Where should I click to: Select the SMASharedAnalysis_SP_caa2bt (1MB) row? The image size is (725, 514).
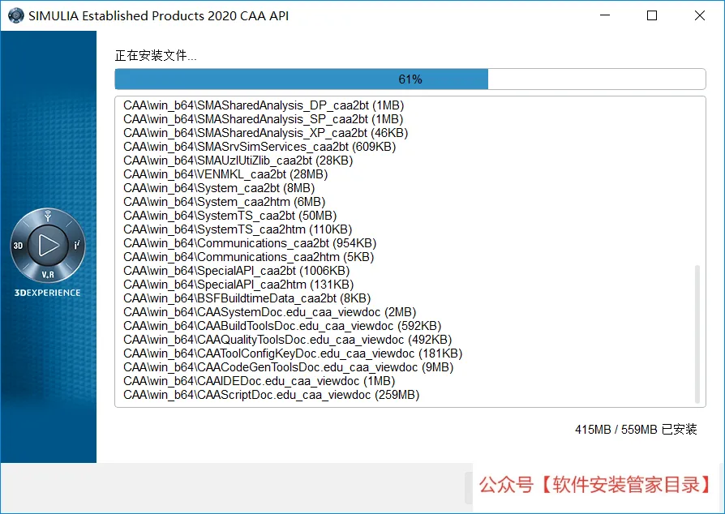click(263, 119)
